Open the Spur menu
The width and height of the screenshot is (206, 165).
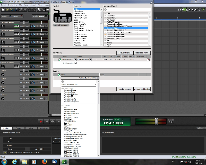tap(26, 5)
